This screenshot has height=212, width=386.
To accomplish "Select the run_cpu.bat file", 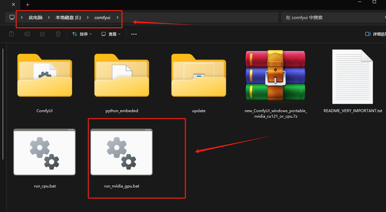I will coord(45,158).
